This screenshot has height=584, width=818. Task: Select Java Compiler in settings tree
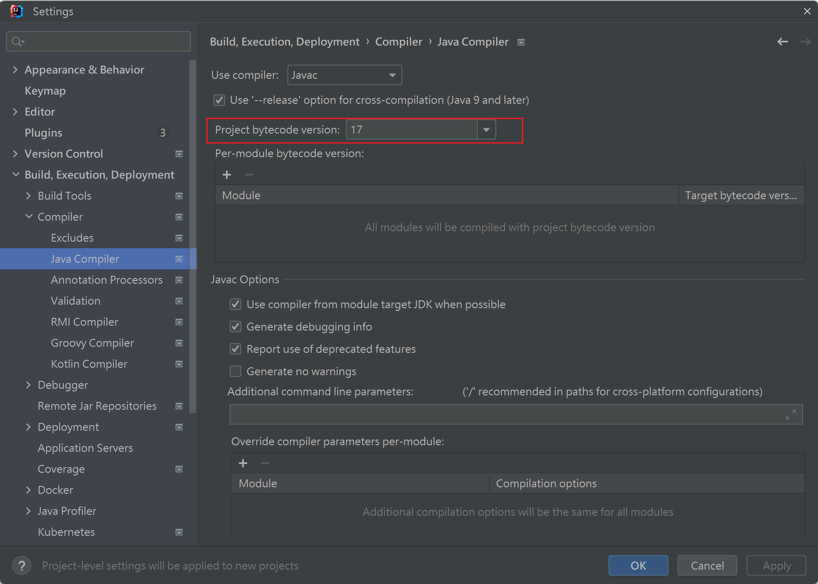pyautogui.click(x=99, y=259)
